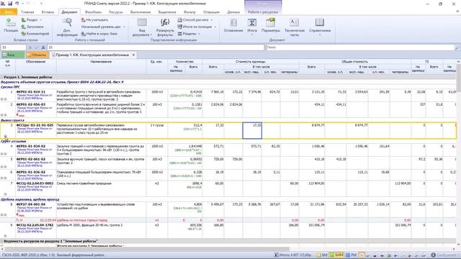The width and height of the screenshot is (461, 259).
Task: Switch to the Ресурсы ribbon tab
Action: click(x=115, y=12)
